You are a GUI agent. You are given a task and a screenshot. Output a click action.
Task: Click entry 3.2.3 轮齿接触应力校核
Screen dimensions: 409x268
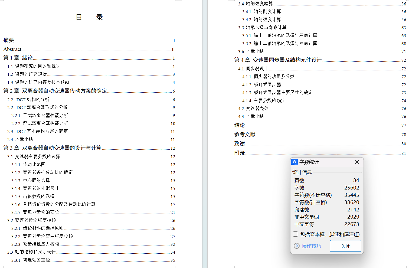pos(93,244)
